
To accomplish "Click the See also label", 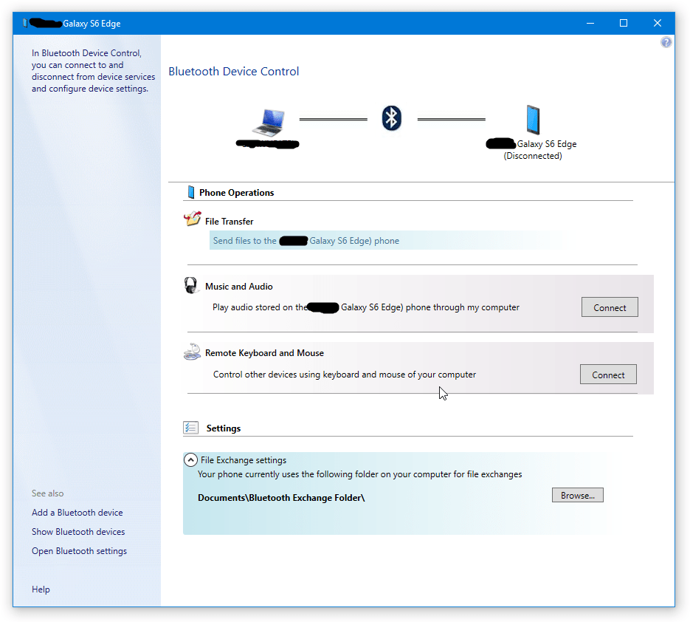I will (47, 493).
